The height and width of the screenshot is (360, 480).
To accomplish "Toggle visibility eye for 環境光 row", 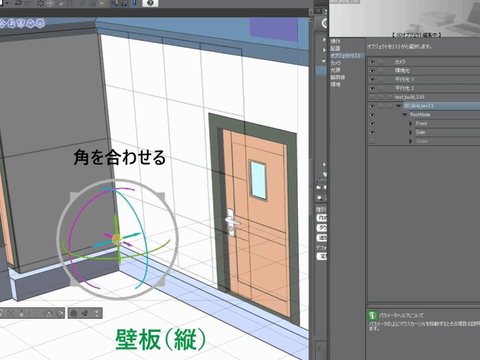I will [372, 71].
